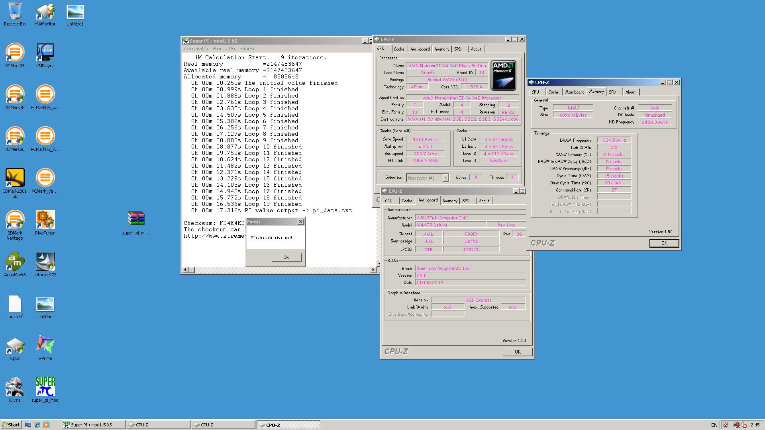Launch AquaMark3 desktop icon
The width and height of the screenshot is (765, 430).
click(x=15, y=264)
